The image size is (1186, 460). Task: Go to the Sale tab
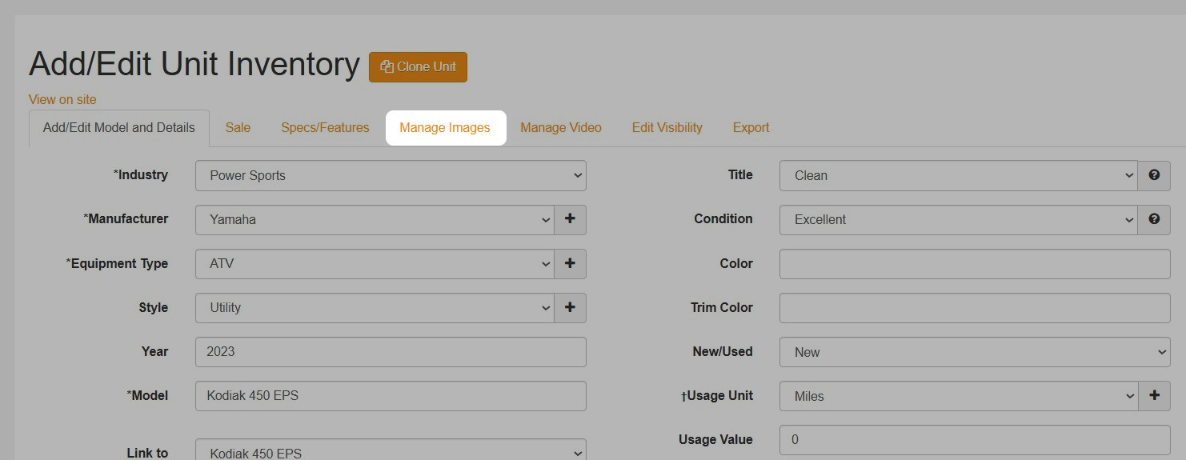238,127
